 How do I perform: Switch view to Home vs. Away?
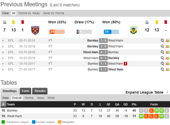(x=29, y=13)
